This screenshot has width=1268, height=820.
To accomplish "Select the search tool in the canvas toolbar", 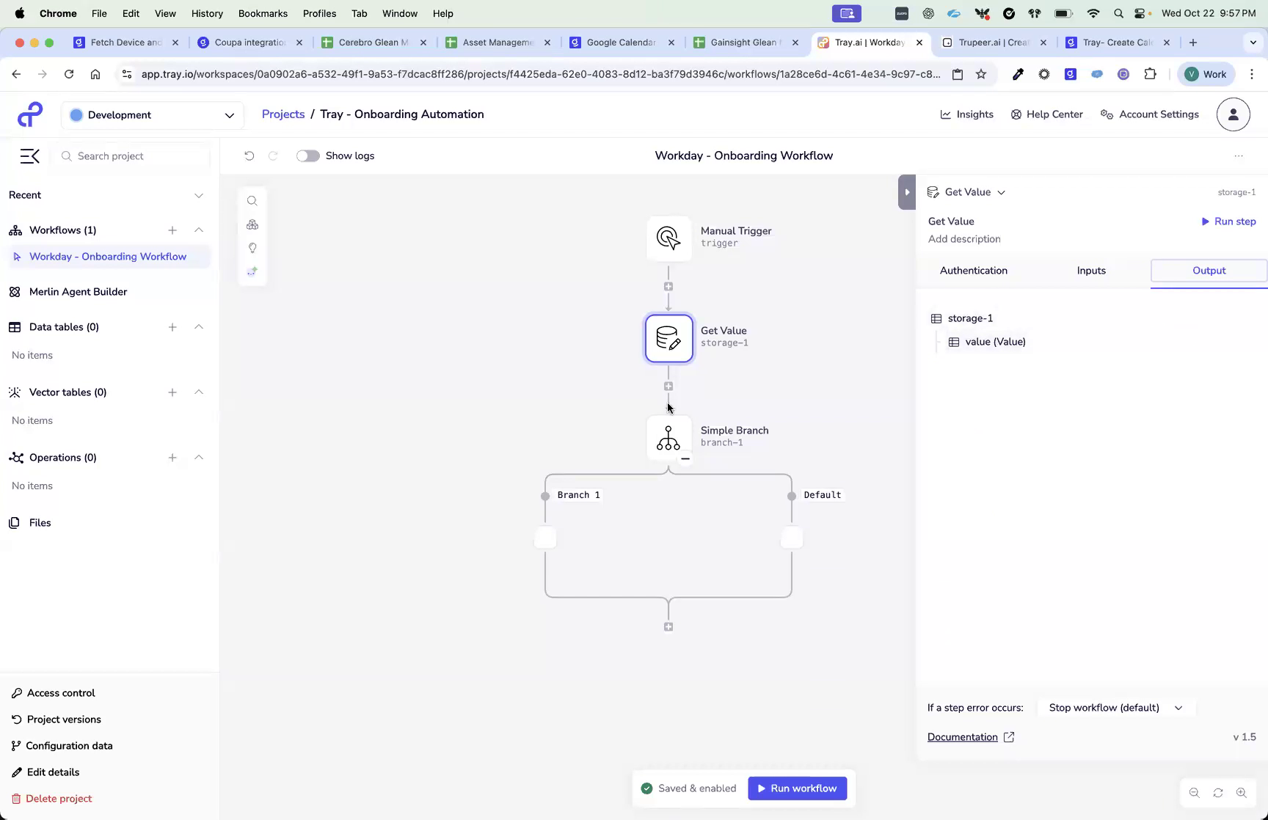I will 252,200.
